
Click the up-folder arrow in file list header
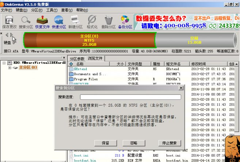(71, 64)
